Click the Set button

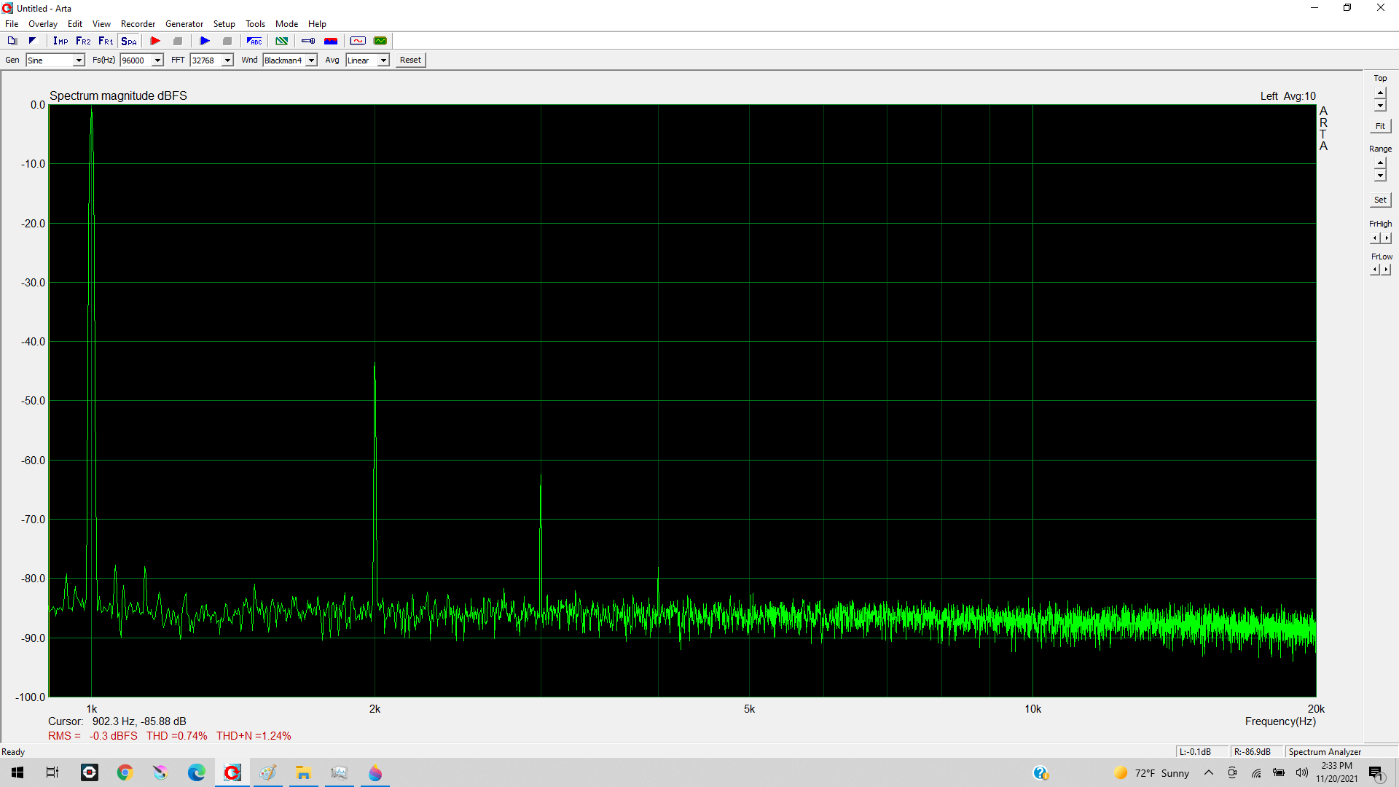(x=1380, y=200)
